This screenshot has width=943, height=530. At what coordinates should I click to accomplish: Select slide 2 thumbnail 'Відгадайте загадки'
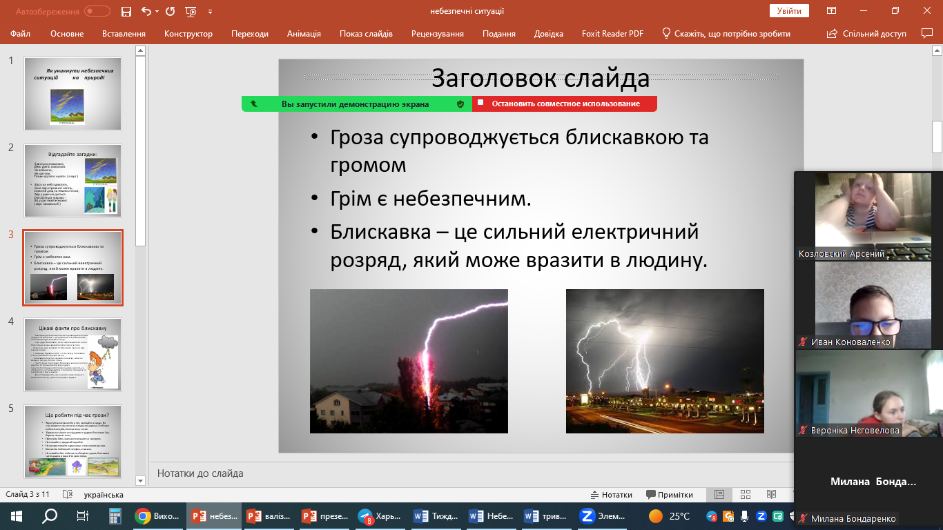(x=72, y=180)
